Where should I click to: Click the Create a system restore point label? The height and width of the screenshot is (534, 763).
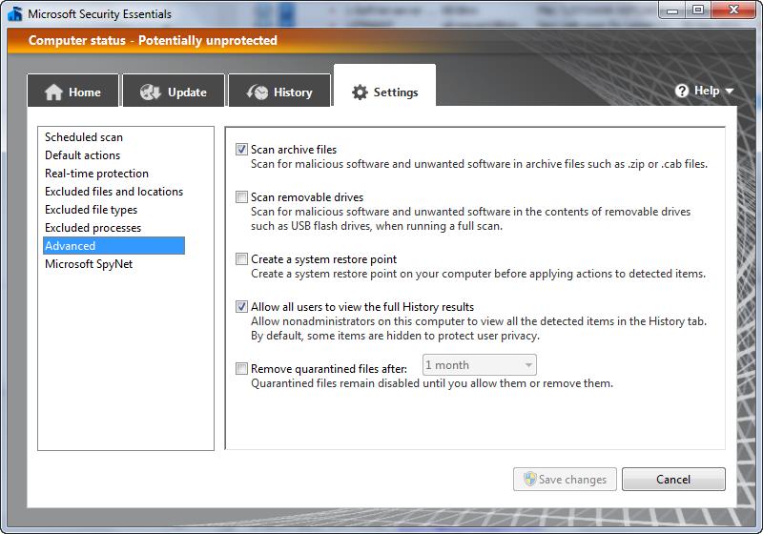click(323, 258)
